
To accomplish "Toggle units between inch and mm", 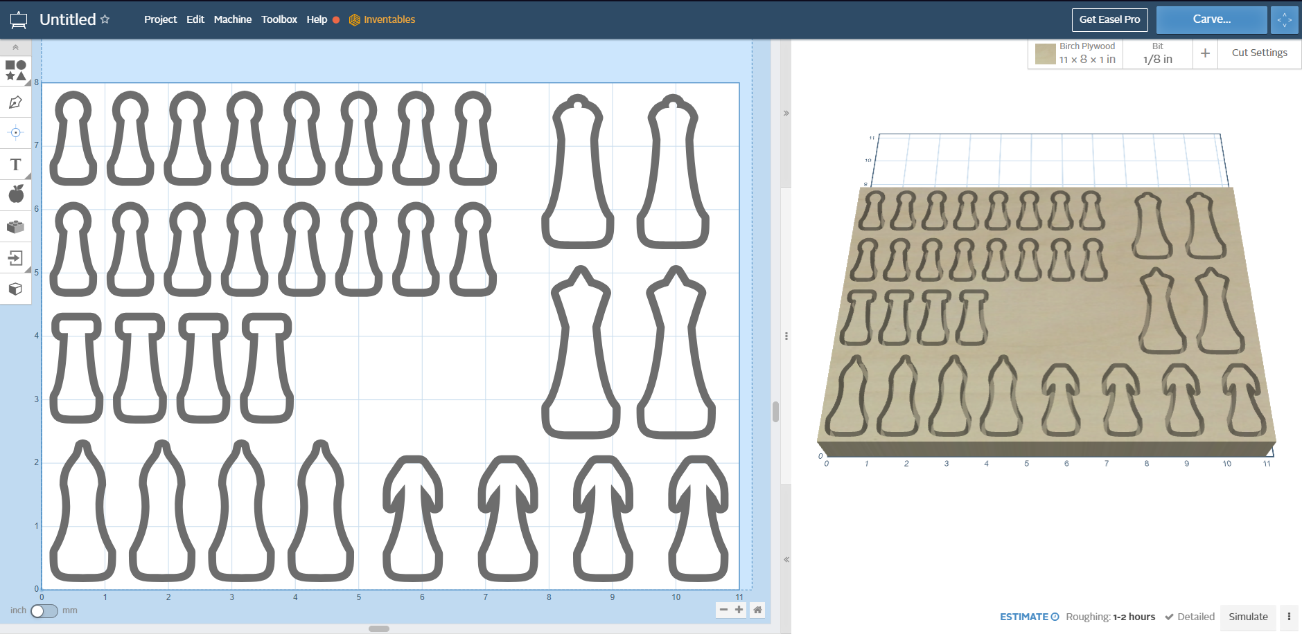I will [x=44, y=610].
